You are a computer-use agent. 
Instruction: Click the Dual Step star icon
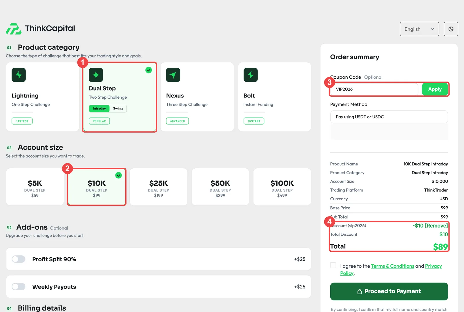[x=96, y=75]
